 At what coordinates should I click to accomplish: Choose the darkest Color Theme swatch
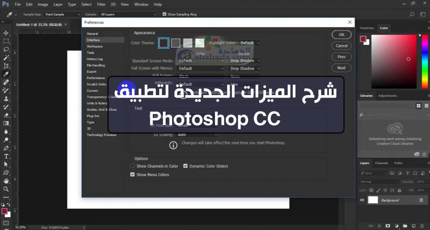point(164,43)
